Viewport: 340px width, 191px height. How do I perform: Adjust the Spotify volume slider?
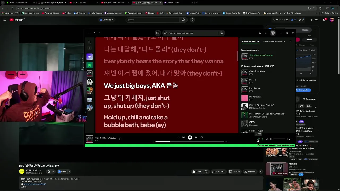[x=279, y=139]
